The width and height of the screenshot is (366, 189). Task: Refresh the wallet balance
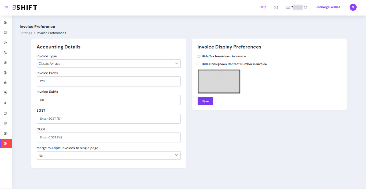point(305,7)
